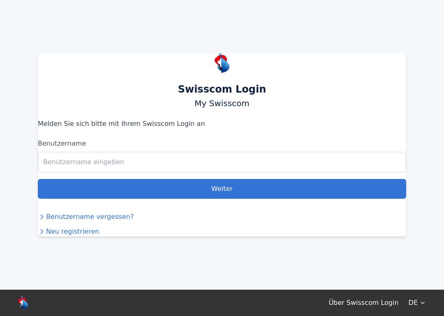Click the My Swisscom subtitle

pos(222,103)
